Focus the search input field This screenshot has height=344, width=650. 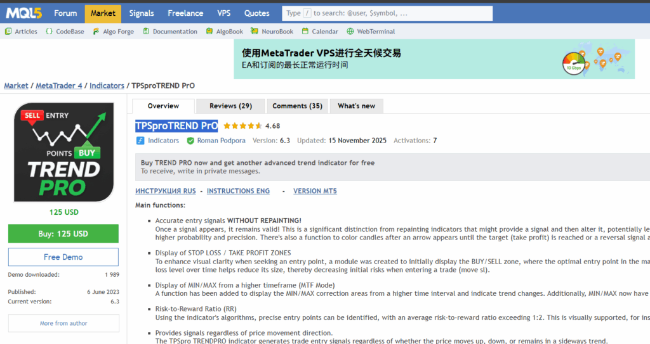pyautogui.click(x=387, y=13)
